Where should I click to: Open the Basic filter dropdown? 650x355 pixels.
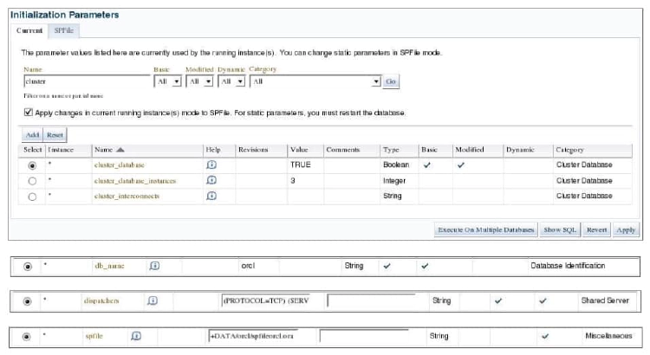pyautogui.click(x=167, y=81)
